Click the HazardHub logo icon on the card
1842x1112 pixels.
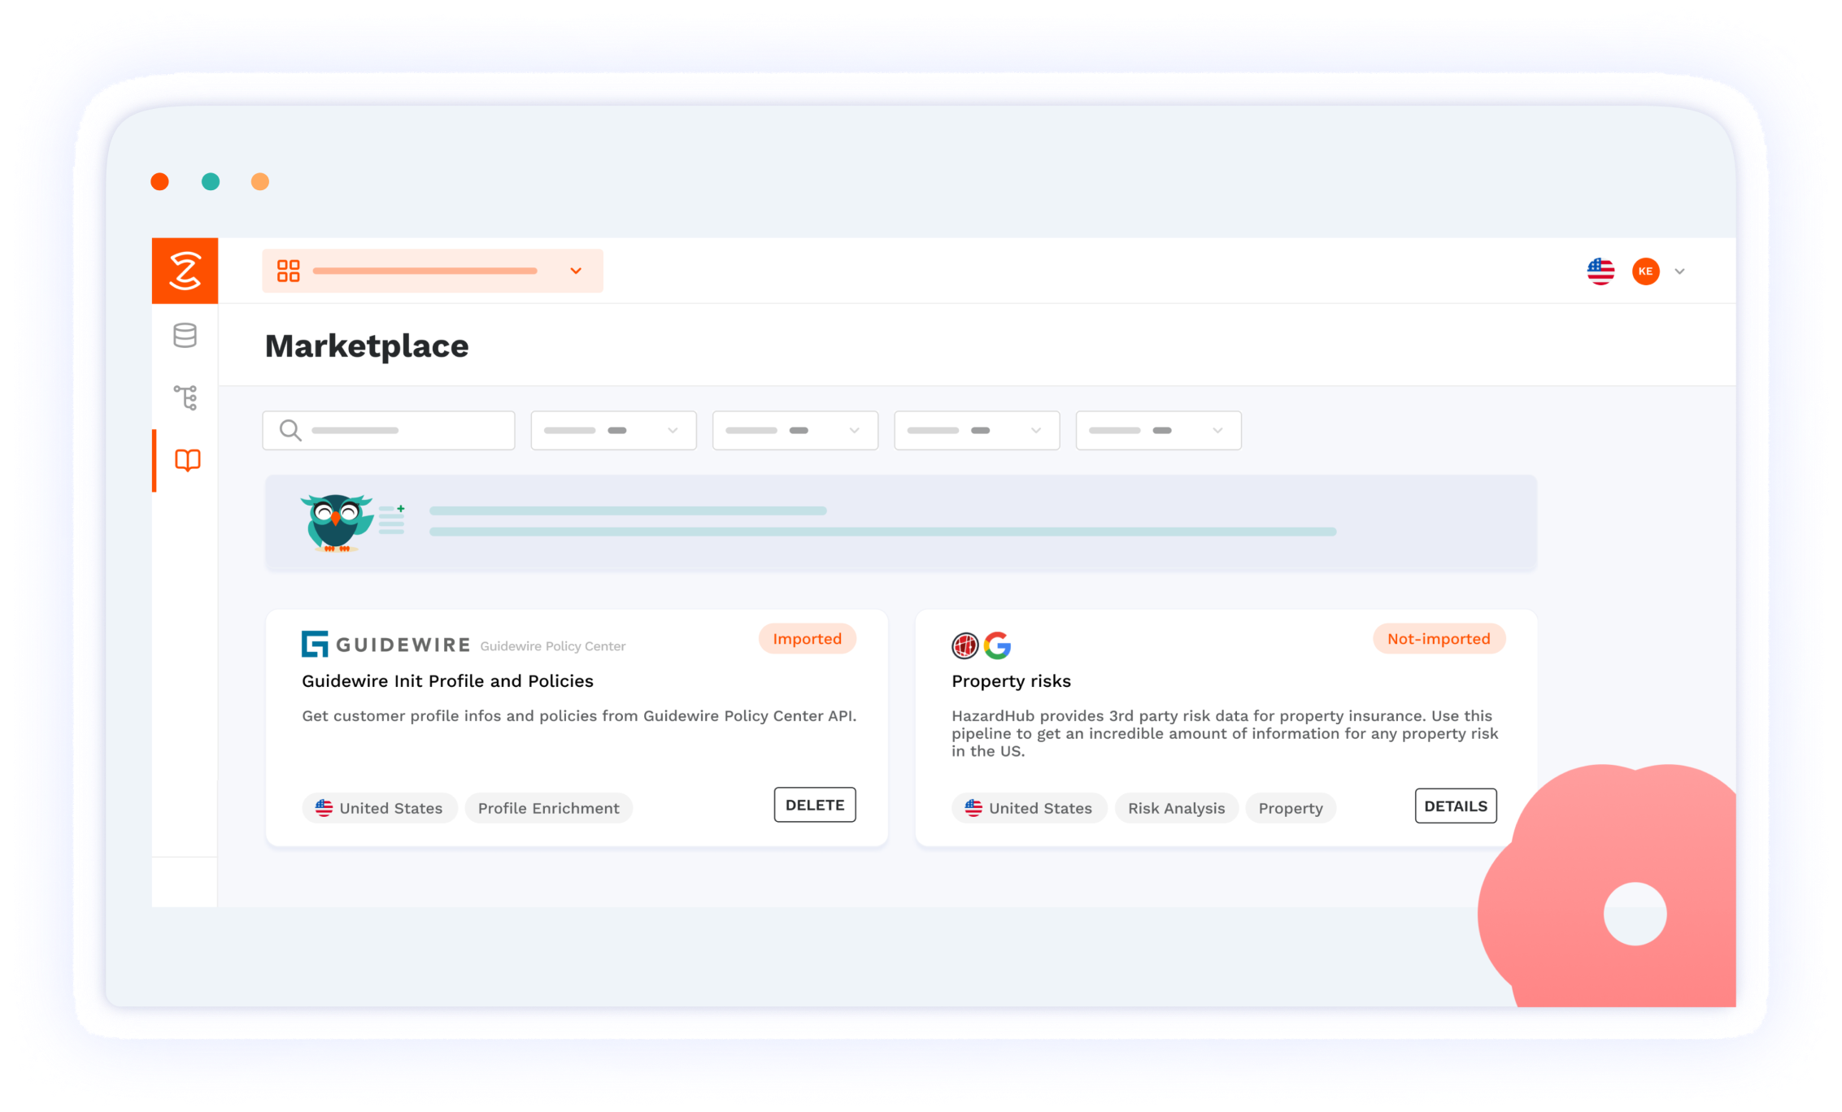(x=965, y=645)
